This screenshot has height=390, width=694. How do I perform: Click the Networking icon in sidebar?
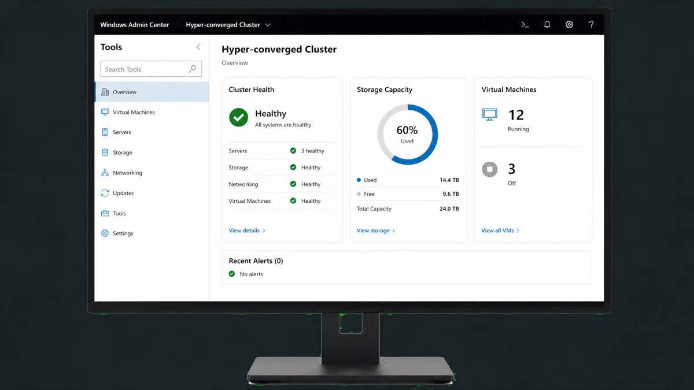tap(105, 173)
